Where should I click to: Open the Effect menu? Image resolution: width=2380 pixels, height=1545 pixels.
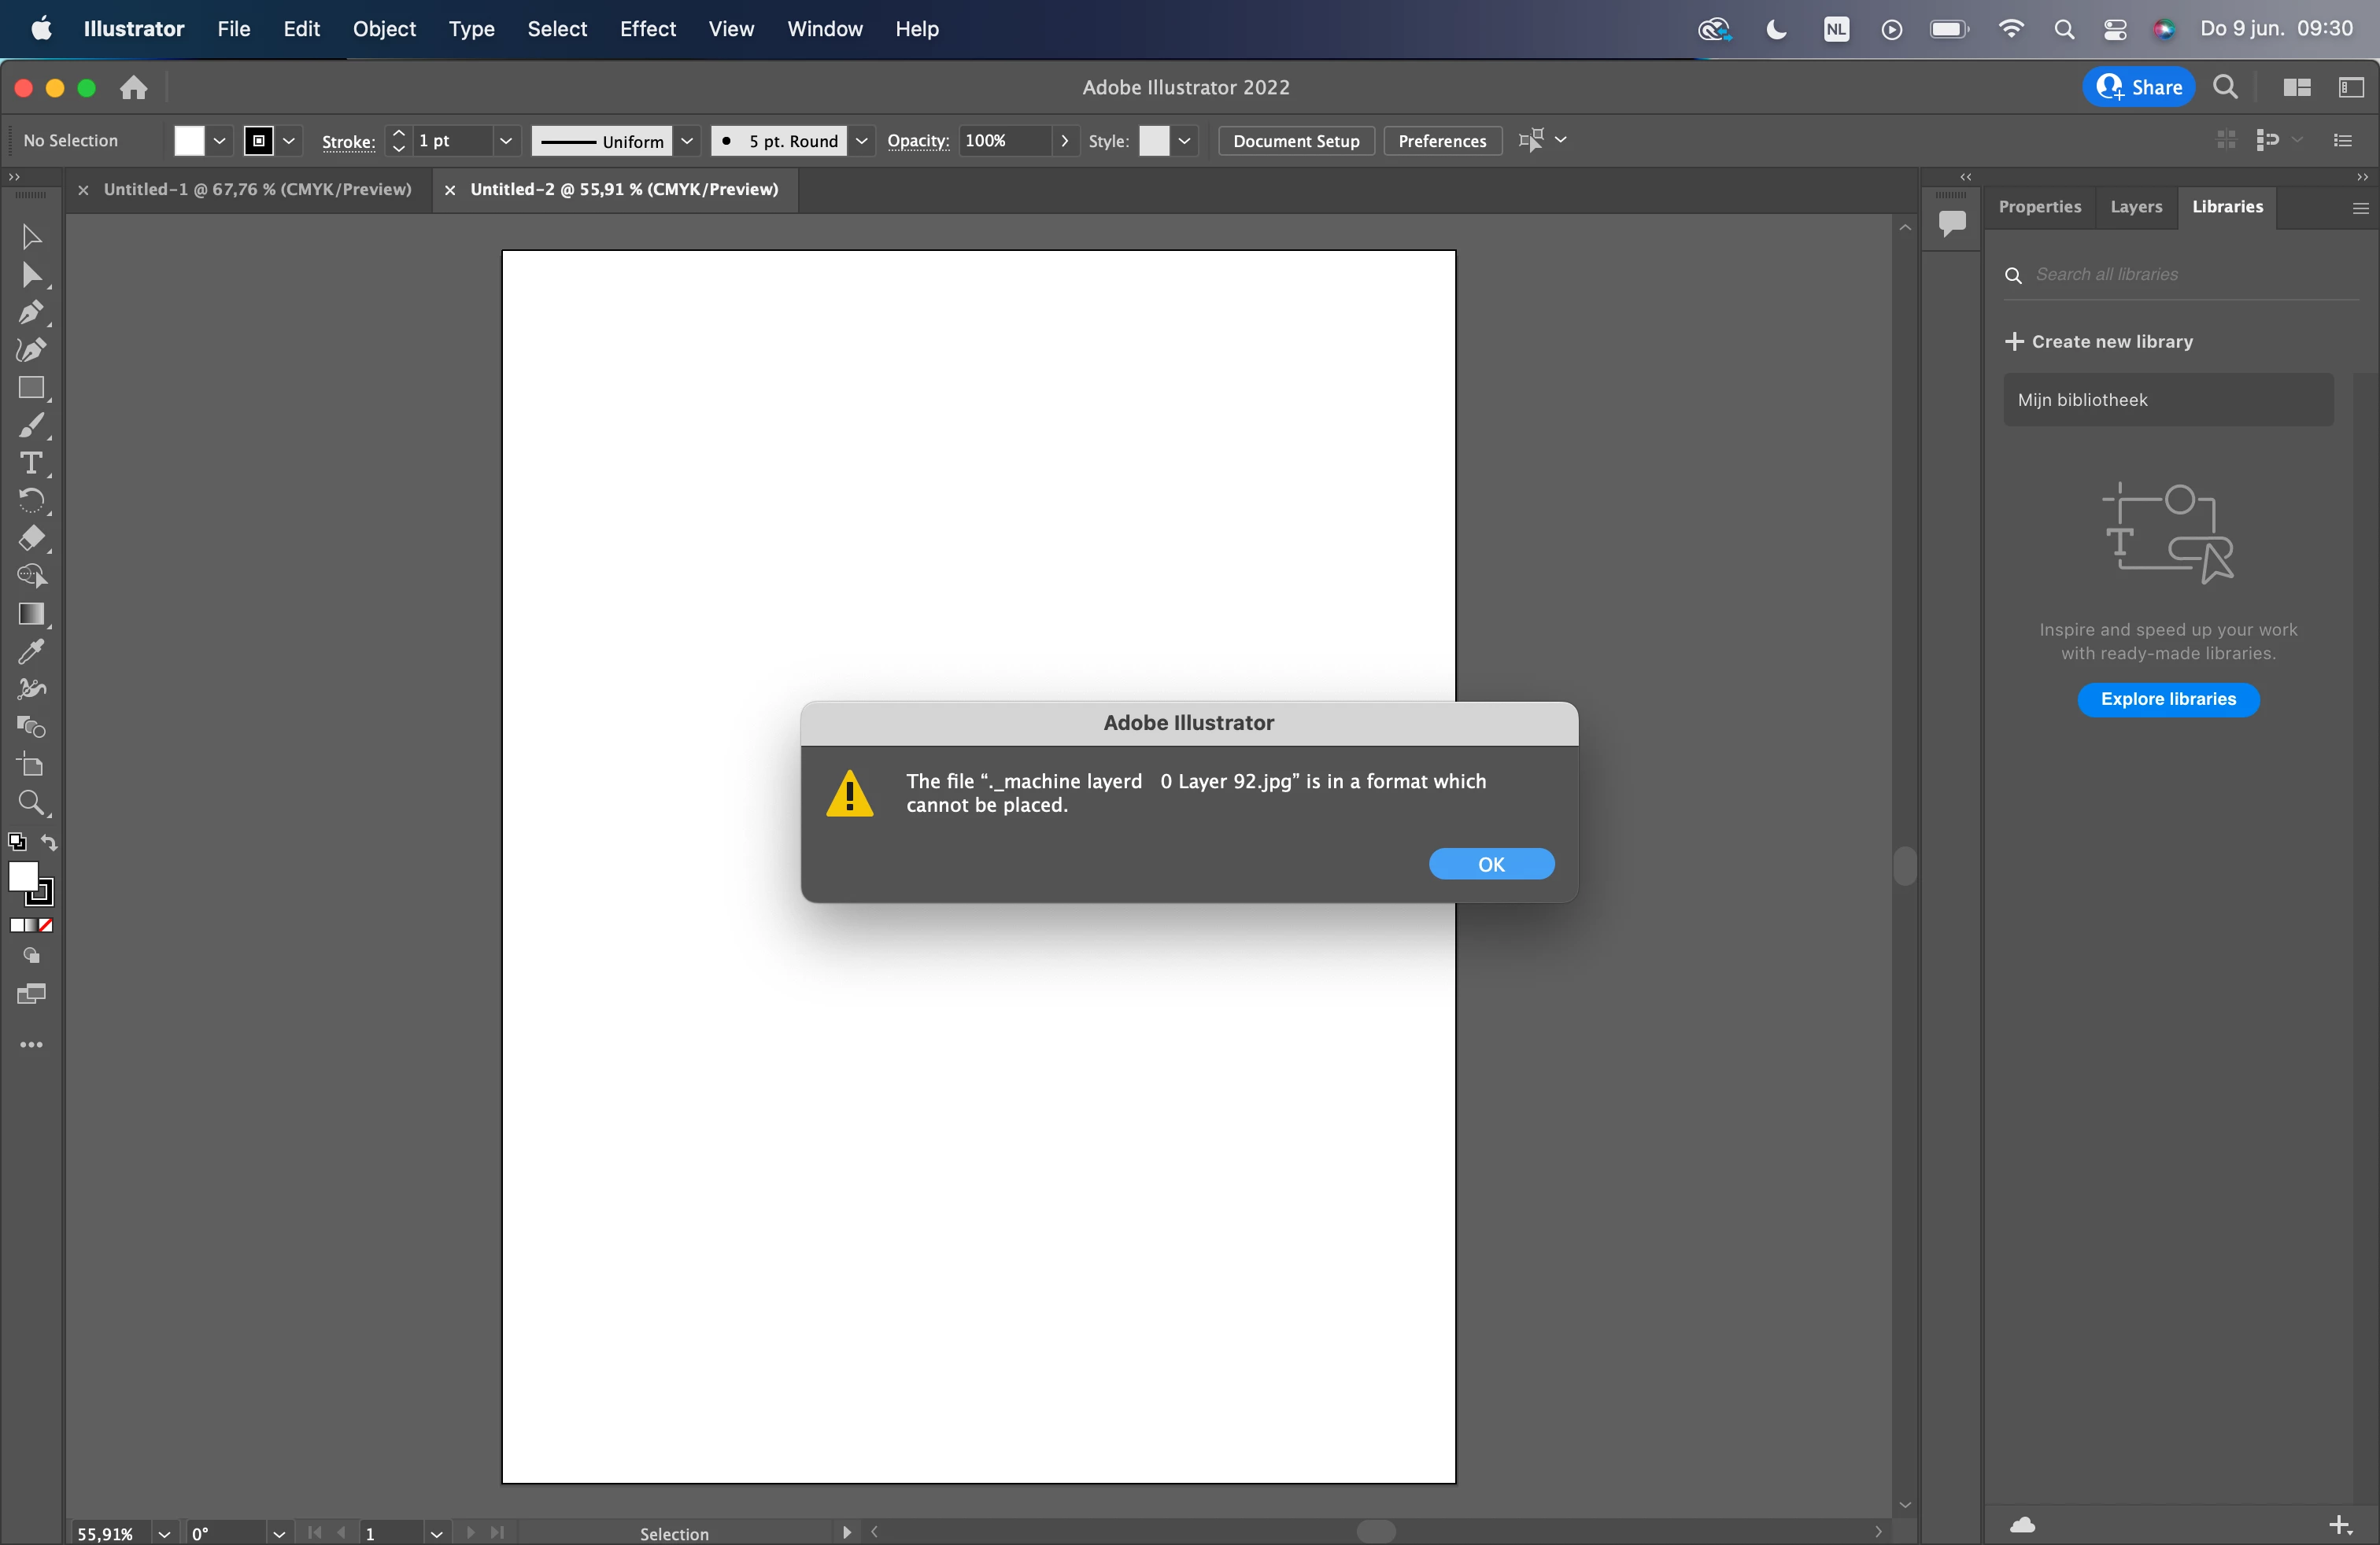tap(647, 29)
